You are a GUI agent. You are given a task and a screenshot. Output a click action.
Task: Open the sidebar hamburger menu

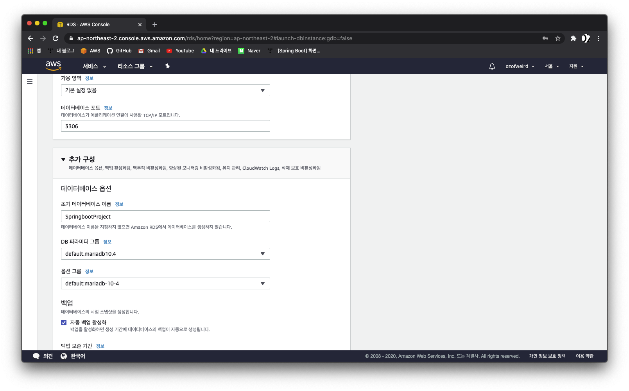point(30,82)
